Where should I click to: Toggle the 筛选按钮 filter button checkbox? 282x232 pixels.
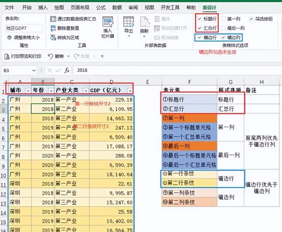(x=251, y=19)
